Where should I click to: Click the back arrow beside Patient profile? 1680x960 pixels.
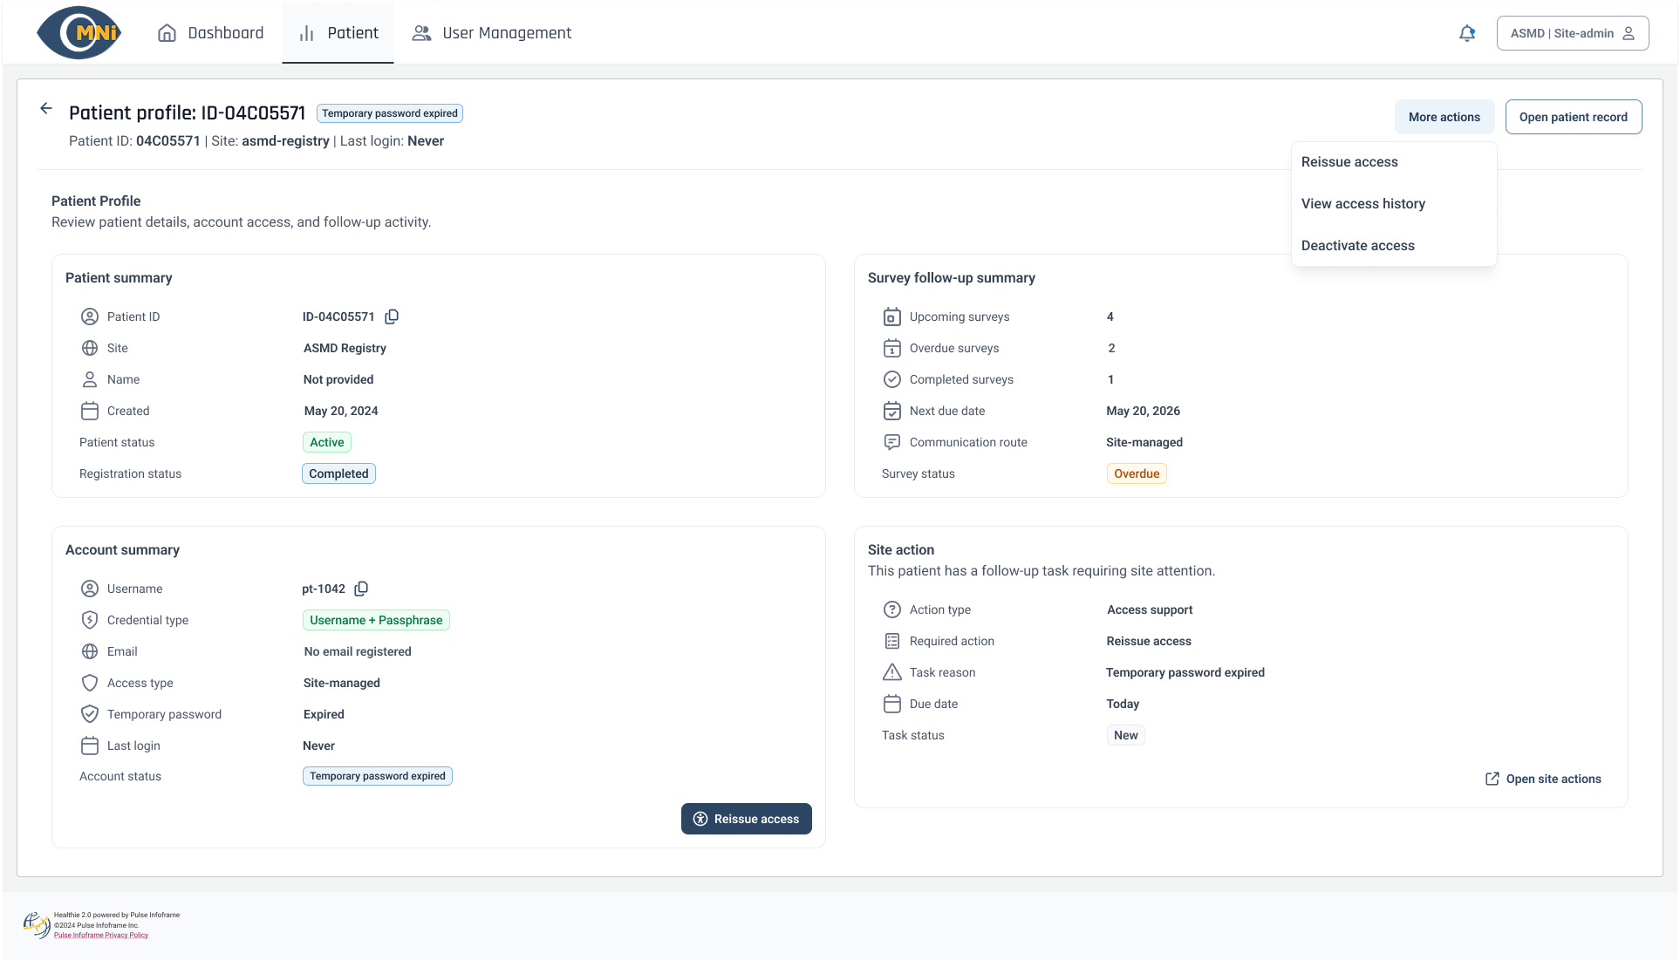[46, 108]
